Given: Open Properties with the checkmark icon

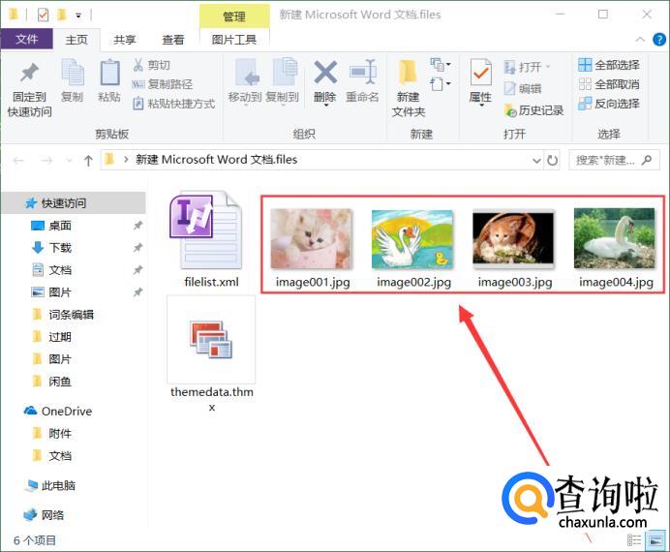Looking at the screenshot, I should coord(480,76).
